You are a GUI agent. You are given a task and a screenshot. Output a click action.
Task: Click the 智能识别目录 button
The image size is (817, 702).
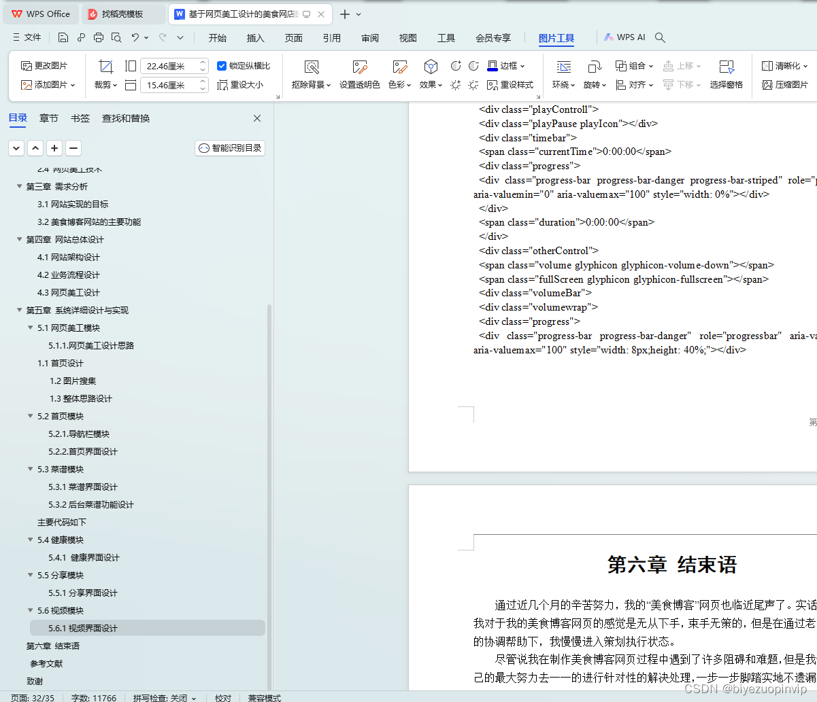click(x=230, y=148)
